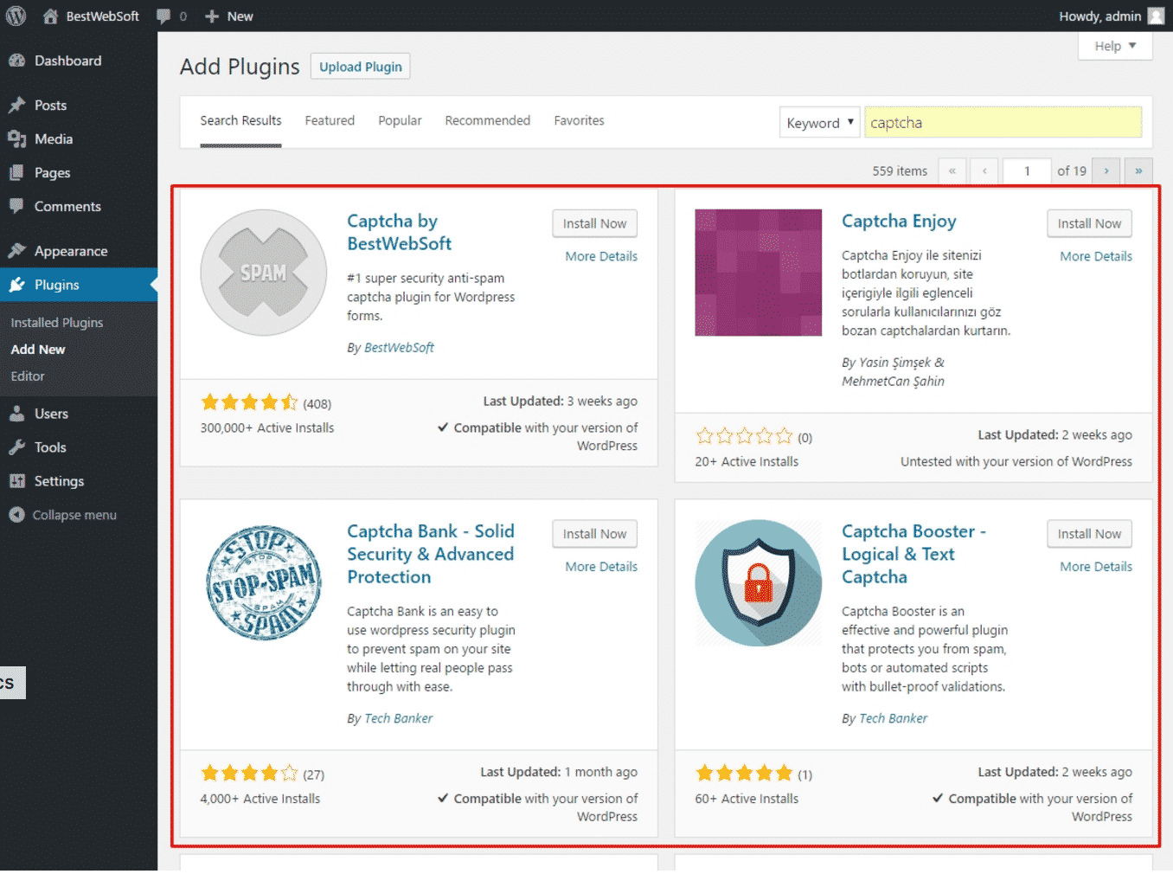Install Captcha by BestWebSoft plugin
Viewport: 1173px width, 874px height.
pos(595,223)
